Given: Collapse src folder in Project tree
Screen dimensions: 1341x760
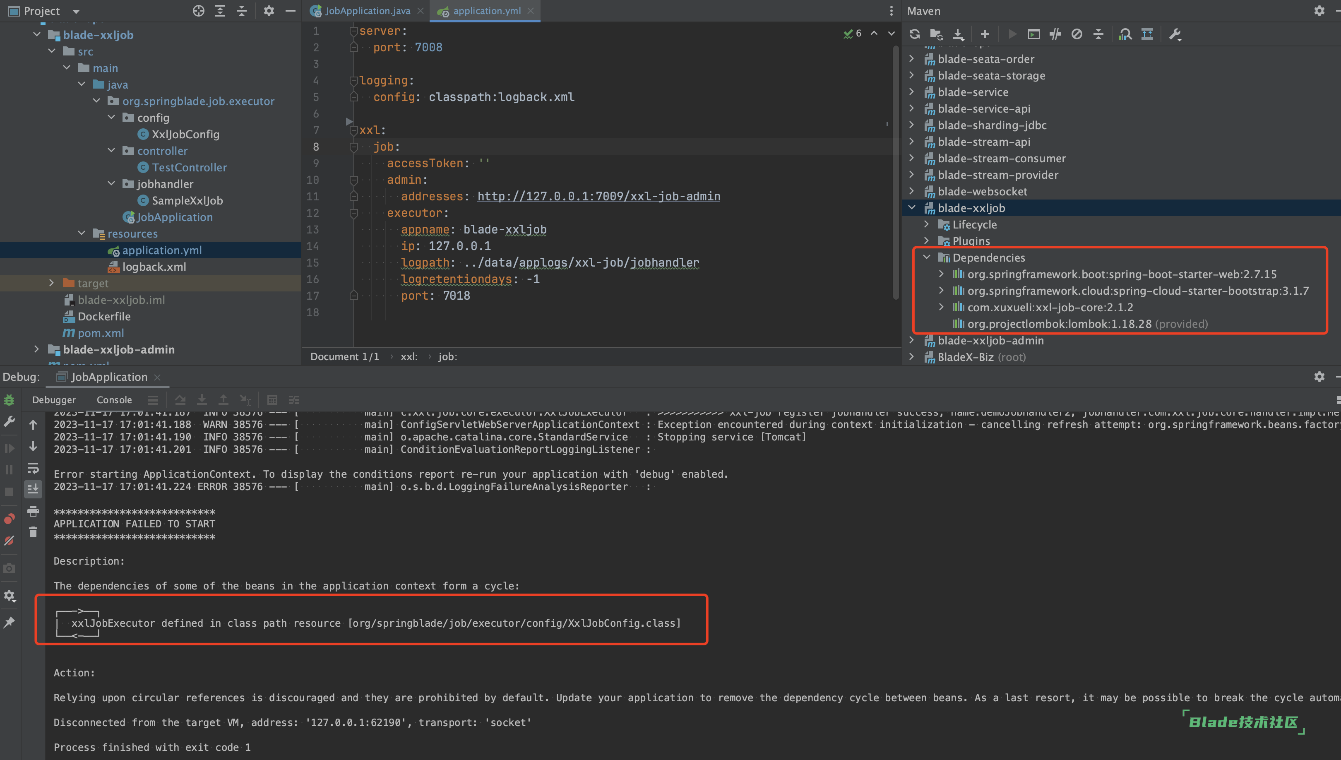Looking at the screenshot, I should pos(52,51).
